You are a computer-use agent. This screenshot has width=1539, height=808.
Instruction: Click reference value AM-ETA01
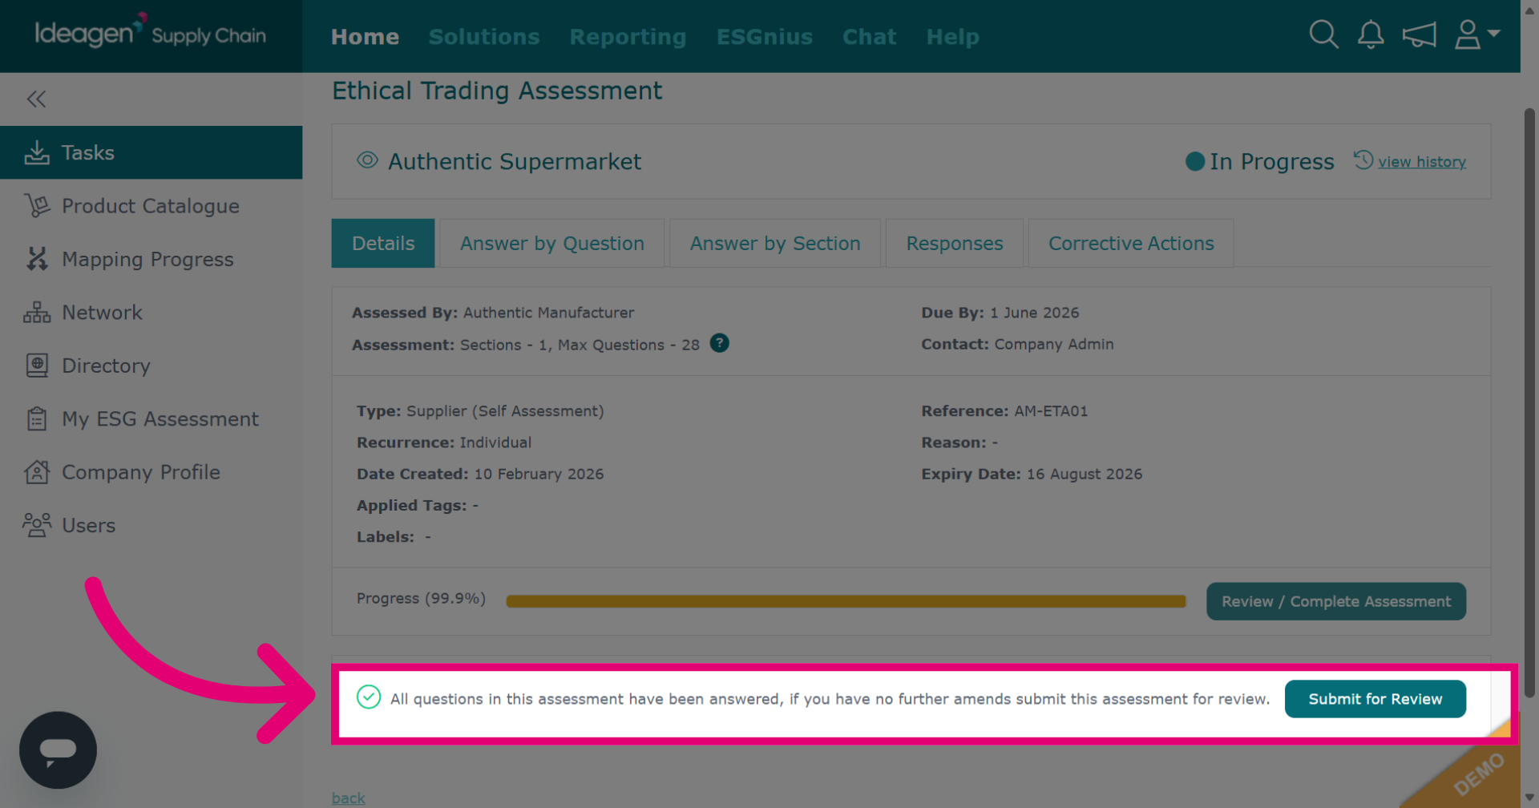1051,411
